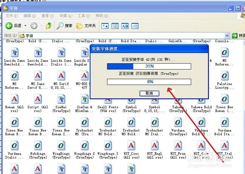The width and height of the screenshot is (245, 174).
Task: Switch to List view toolbar icon
Action: pos(115,26)
